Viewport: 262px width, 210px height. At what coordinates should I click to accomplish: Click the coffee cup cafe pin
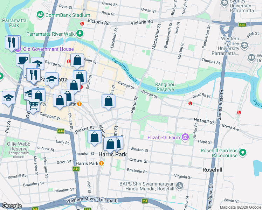click(22, 61)
